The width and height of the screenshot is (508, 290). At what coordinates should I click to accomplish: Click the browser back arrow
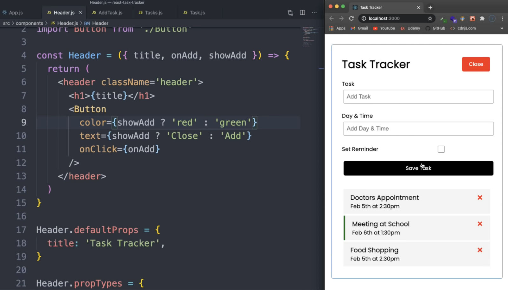pos(331,18)
